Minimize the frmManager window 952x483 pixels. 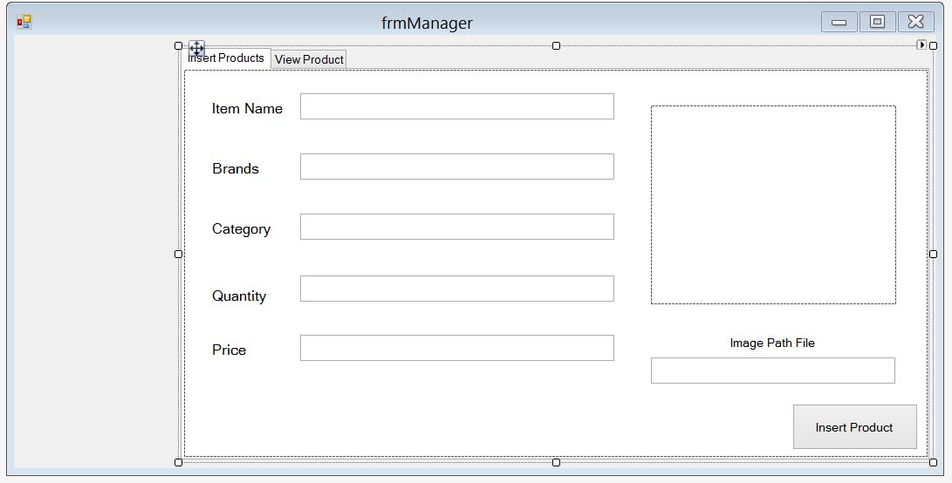(839, 22)
